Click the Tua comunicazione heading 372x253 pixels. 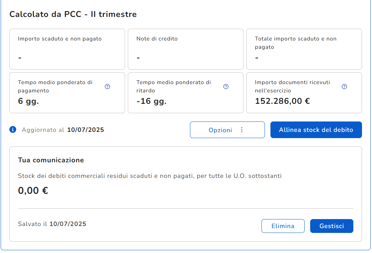51,160
